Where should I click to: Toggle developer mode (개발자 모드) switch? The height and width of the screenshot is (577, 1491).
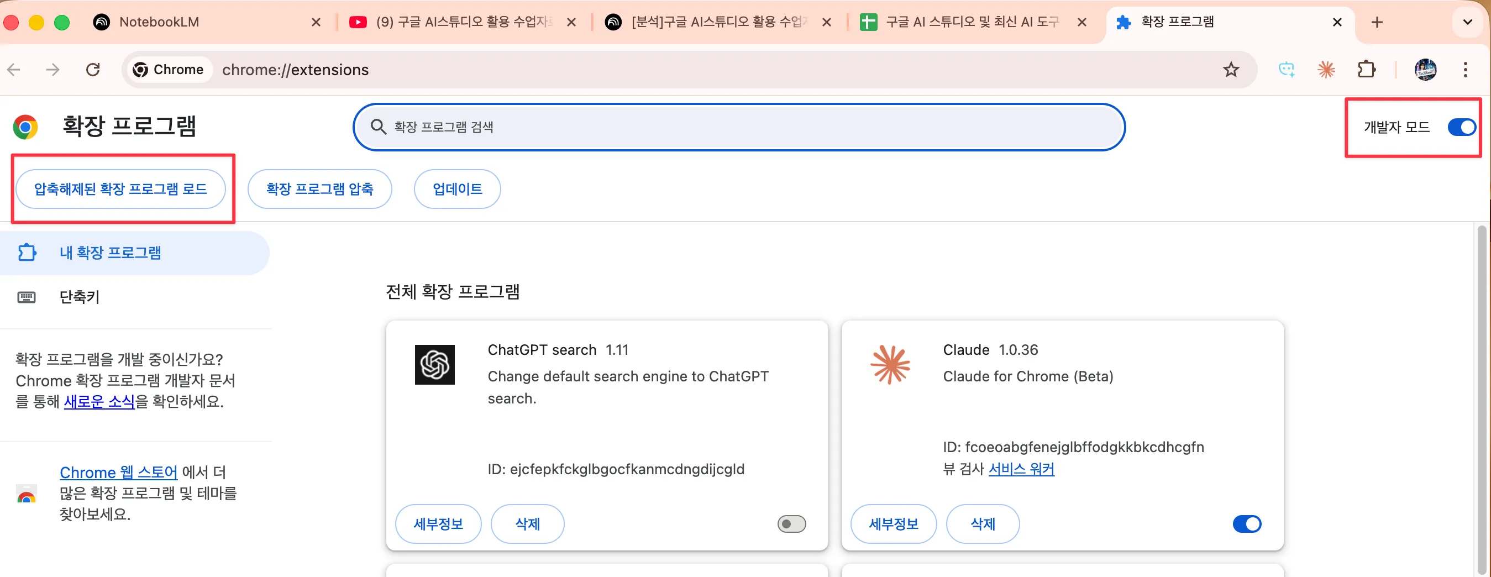1461,127
